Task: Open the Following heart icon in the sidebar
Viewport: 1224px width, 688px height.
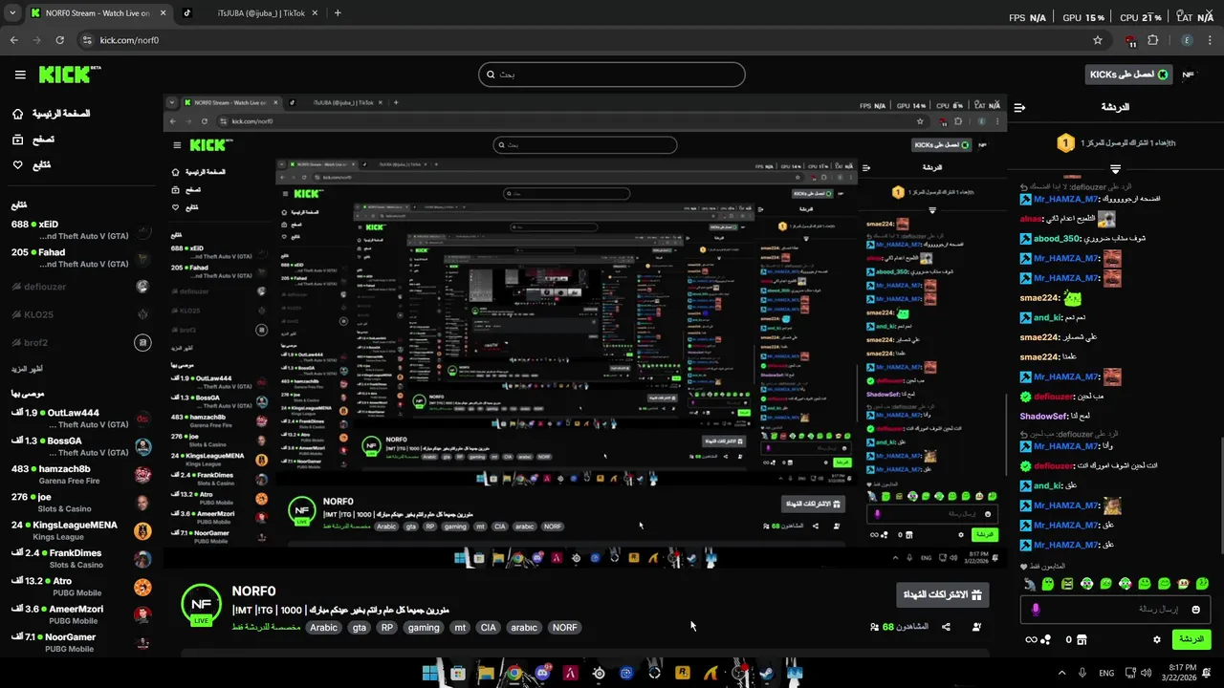Action: (18, 164)
